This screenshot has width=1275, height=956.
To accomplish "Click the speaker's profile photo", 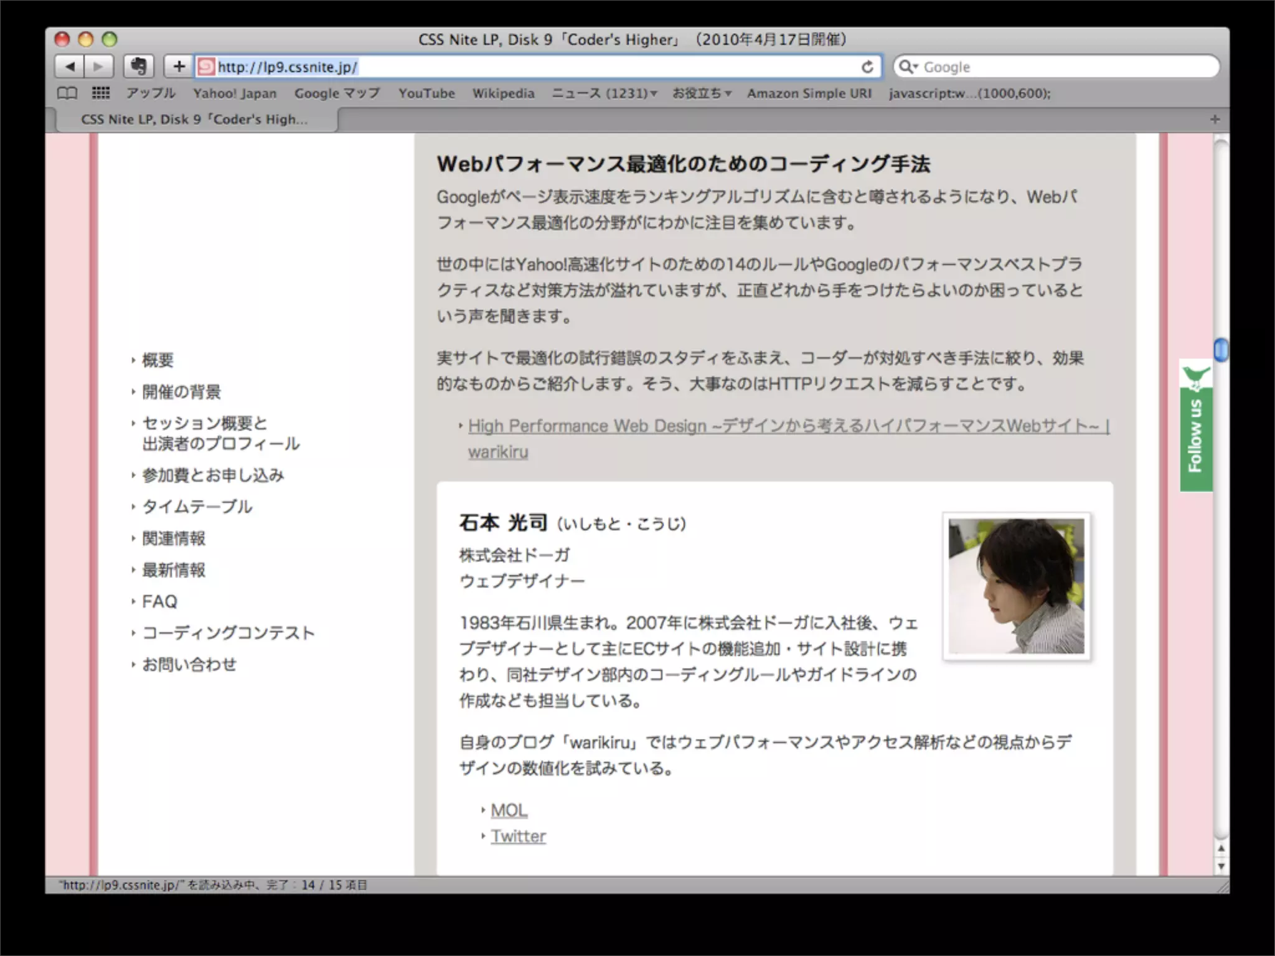I will click(x=1016, y=586).
